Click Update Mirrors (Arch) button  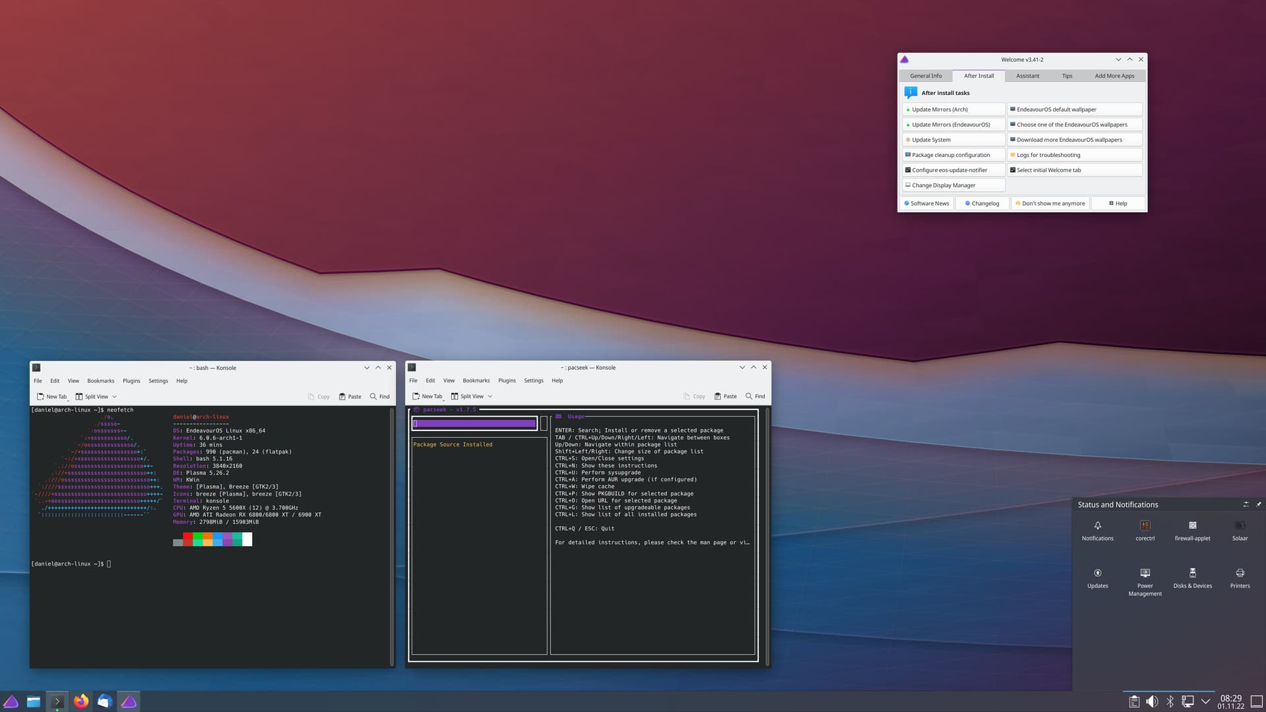[x=953, y=109]
